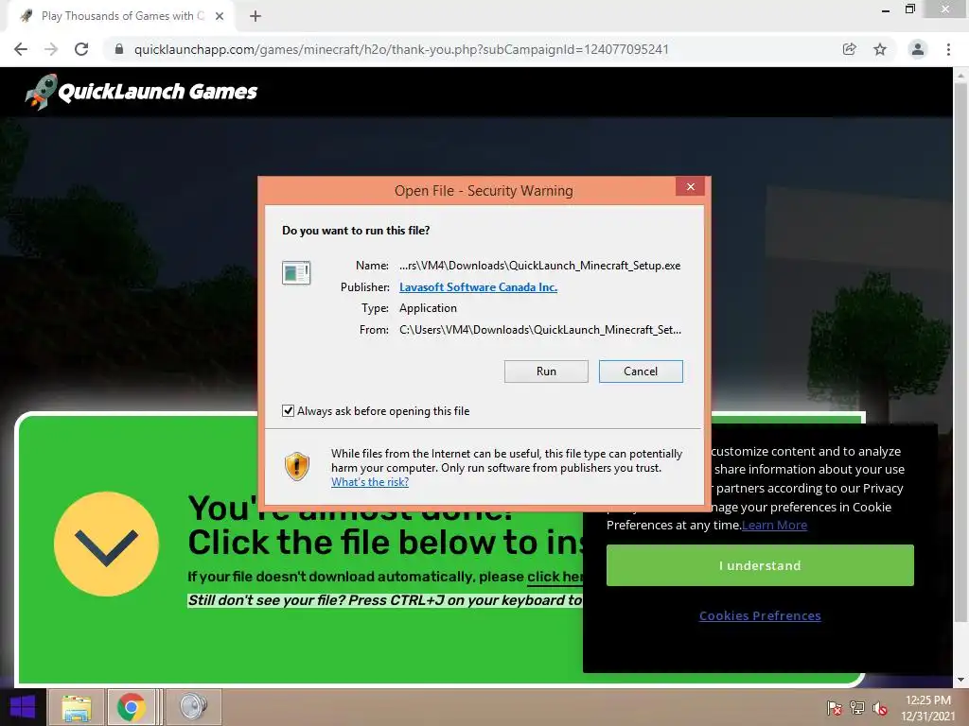Click the Run button in security warning
The width and height of the screenshot is (969, 726).
[x=546, y=371]
